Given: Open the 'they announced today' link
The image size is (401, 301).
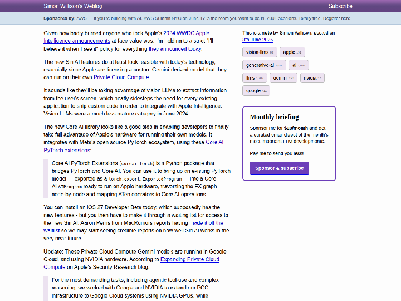Looking at the screenshot, I should (175, 49).
